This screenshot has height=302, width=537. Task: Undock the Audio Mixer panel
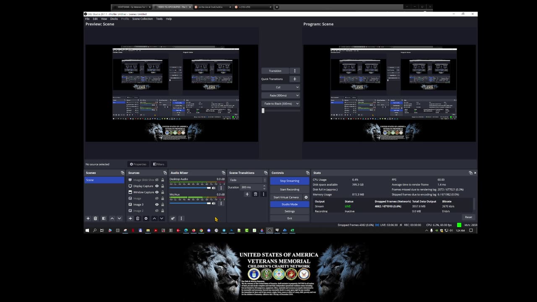(x=223, y=173)
